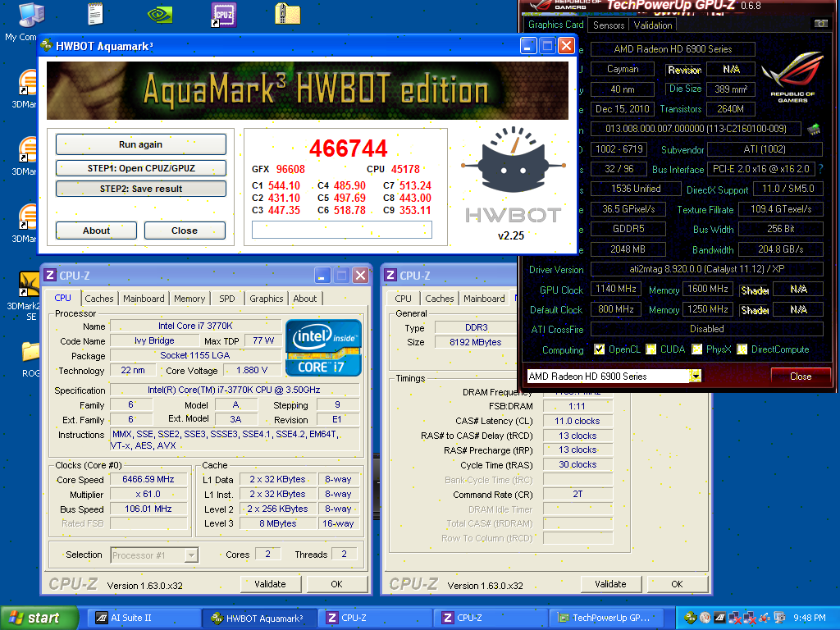This screenshot has height=630, width=840.
Task: Open the 3DMark SE desktop shortcut
Action: point(29,284)
